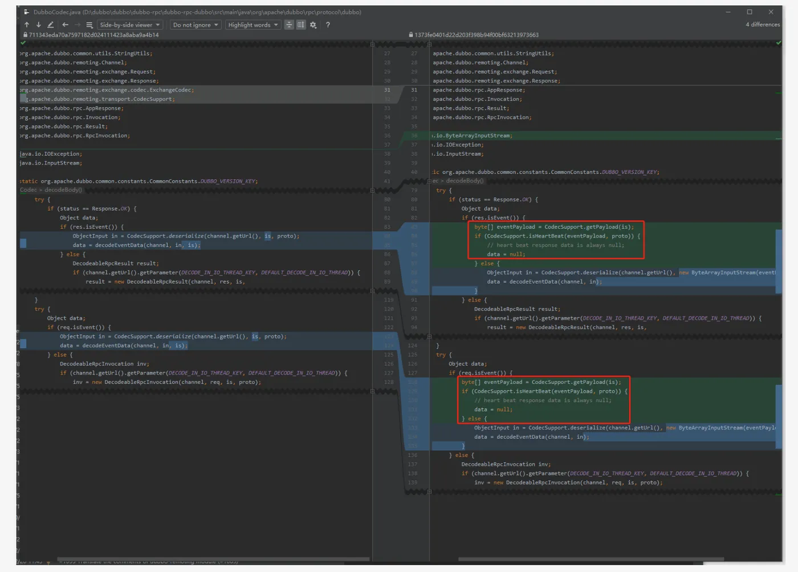This screenshot has width=798, height=572.
Task: Minimize the diff window
Action: tap(728, 12)
